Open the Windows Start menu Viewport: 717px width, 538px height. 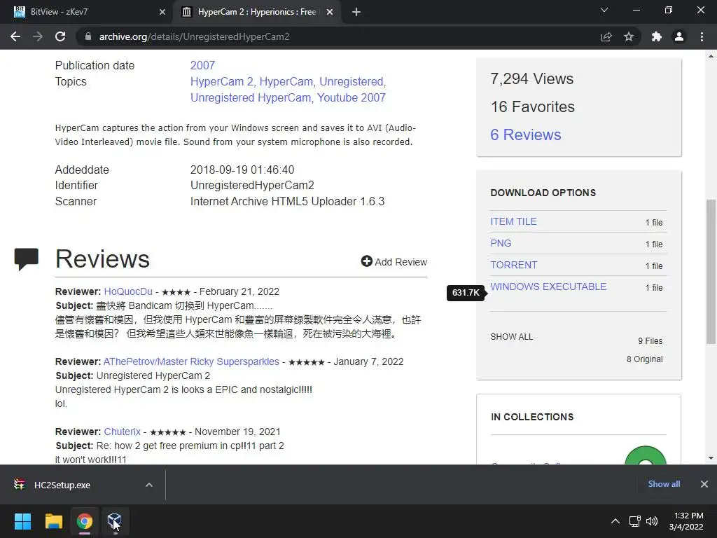coord(22,521)
